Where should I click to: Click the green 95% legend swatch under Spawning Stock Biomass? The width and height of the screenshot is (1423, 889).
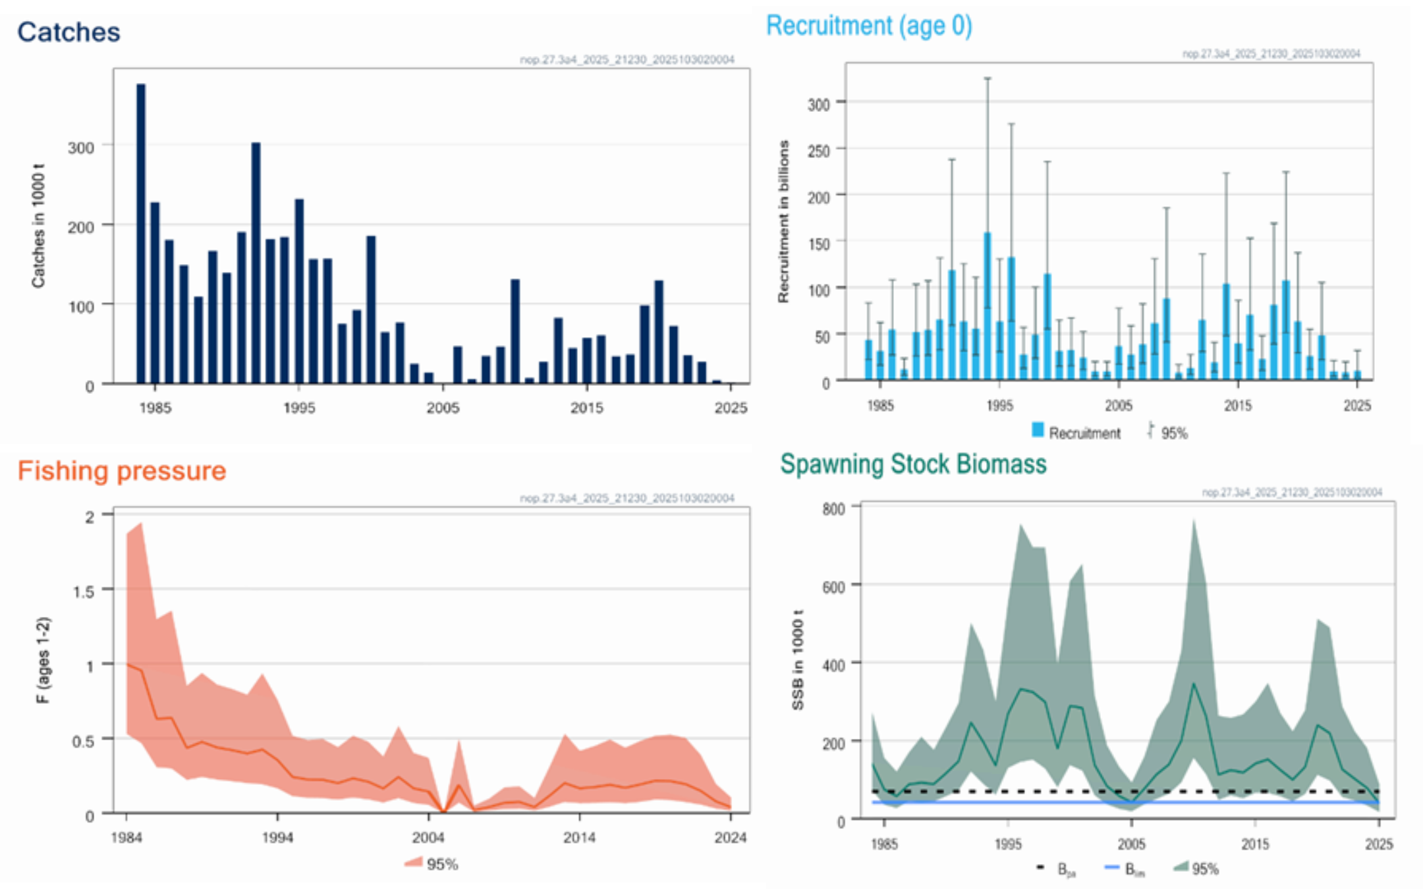coord(1181,867)
